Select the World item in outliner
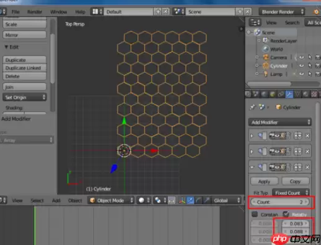This screenshot has height=245, width=321. click(x=276, y=49)
